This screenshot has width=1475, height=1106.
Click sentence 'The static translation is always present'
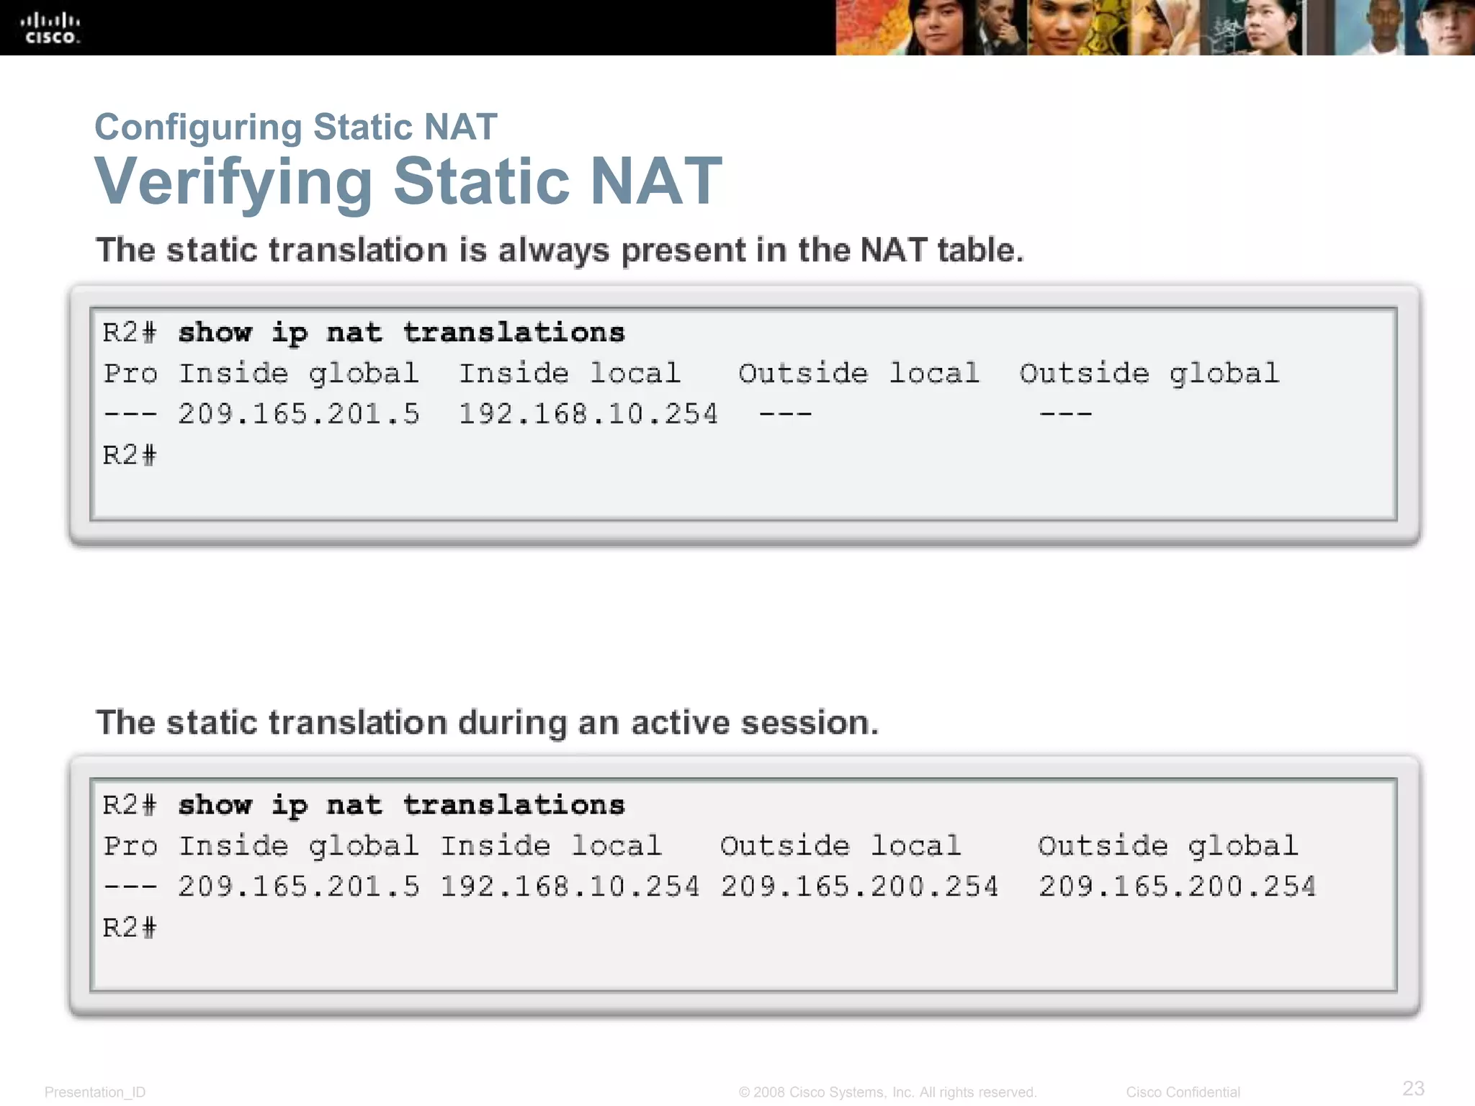click(560, 250)
